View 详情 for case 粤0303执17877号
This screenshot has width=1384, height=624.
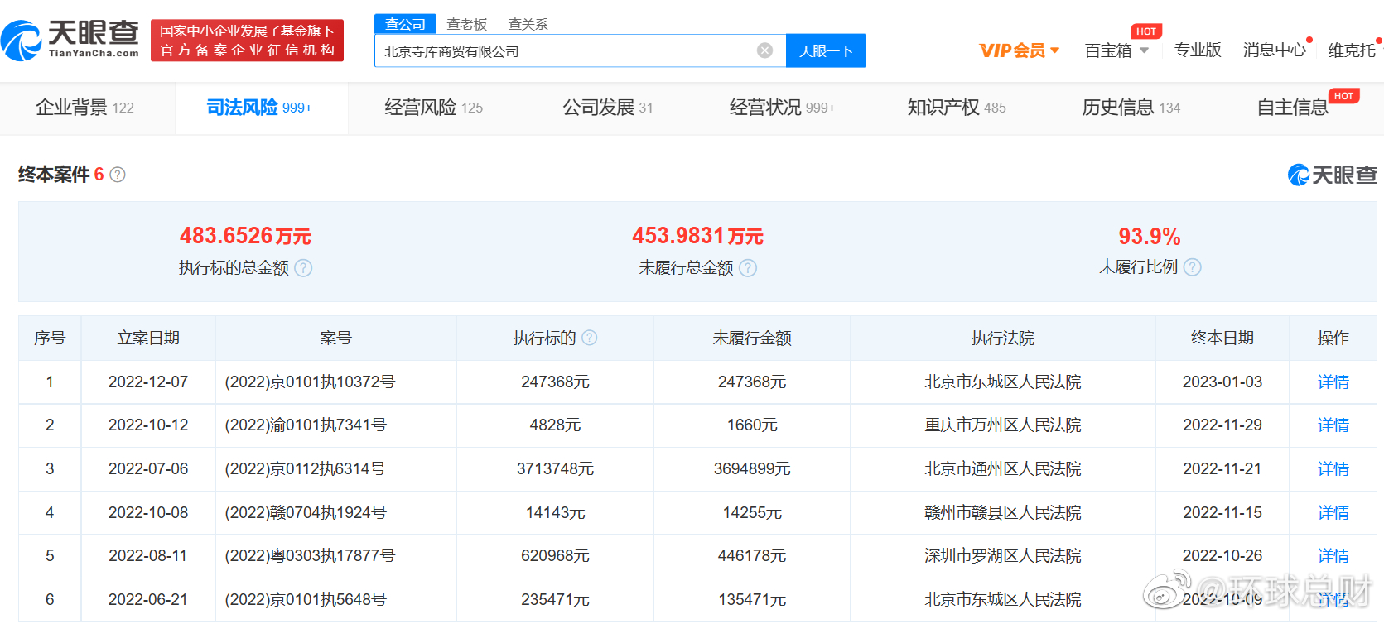point(1333,555)
